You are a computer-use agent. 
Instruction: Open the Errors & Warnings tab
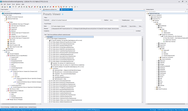click(5, 107)
